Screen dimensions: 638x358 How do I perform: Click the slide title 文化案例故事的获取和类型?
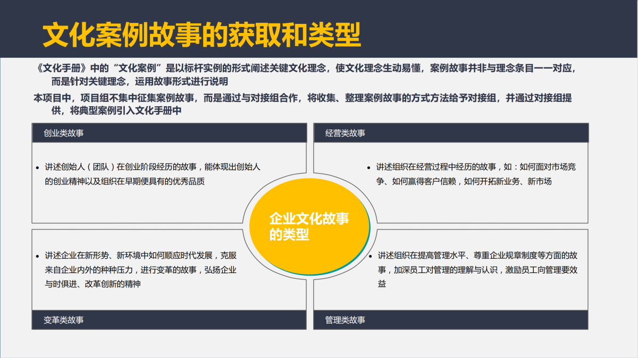click(x=202, y=36)
